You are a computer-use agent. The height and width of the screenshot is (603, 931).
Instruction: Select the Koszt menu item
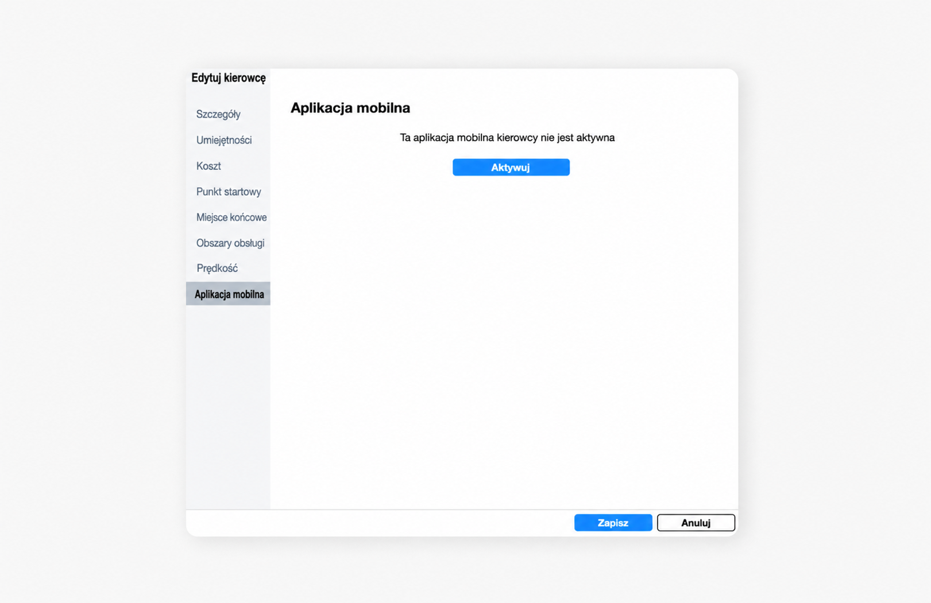click(208, 166)
